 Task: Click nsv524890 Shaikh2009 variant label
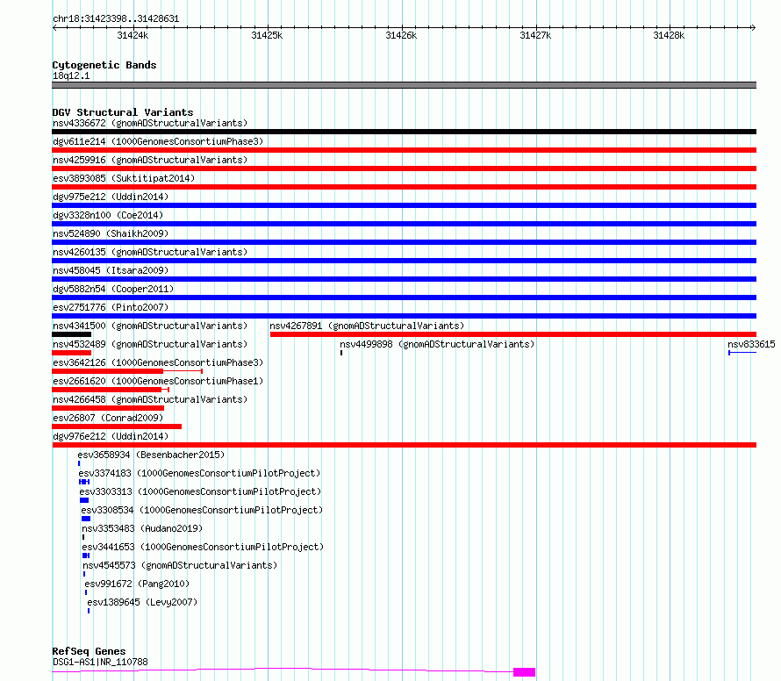coord(111,233)
